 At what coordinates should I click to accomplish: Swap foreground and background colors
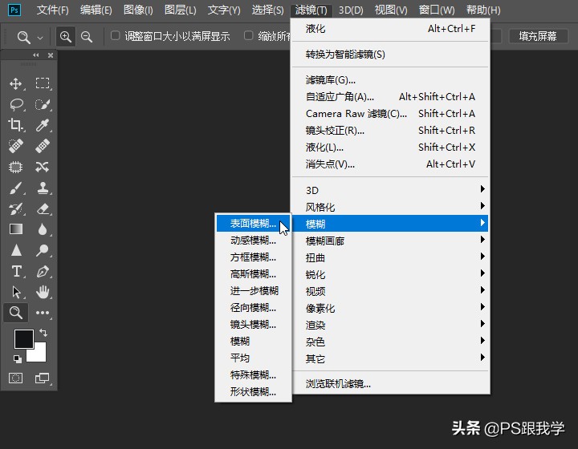click(x=43, y=332)
